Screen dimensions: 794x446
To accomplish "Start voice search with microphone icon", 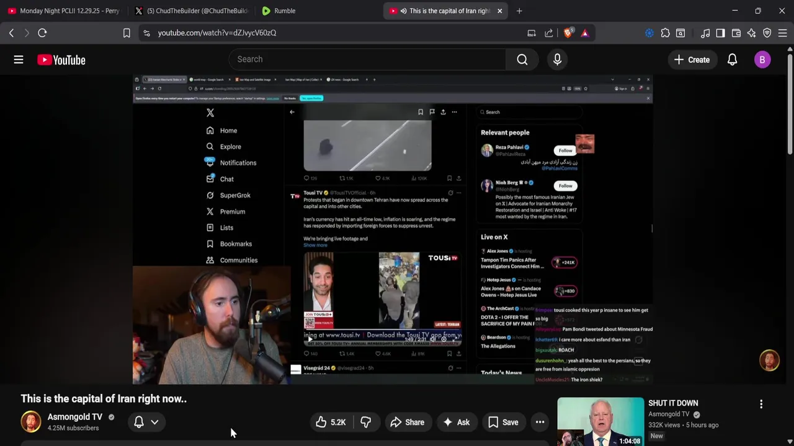I will tap(557, 59).
